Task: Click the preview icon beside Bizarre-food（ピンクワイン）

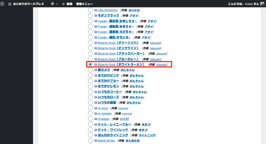Action: (x=96, y=48)
